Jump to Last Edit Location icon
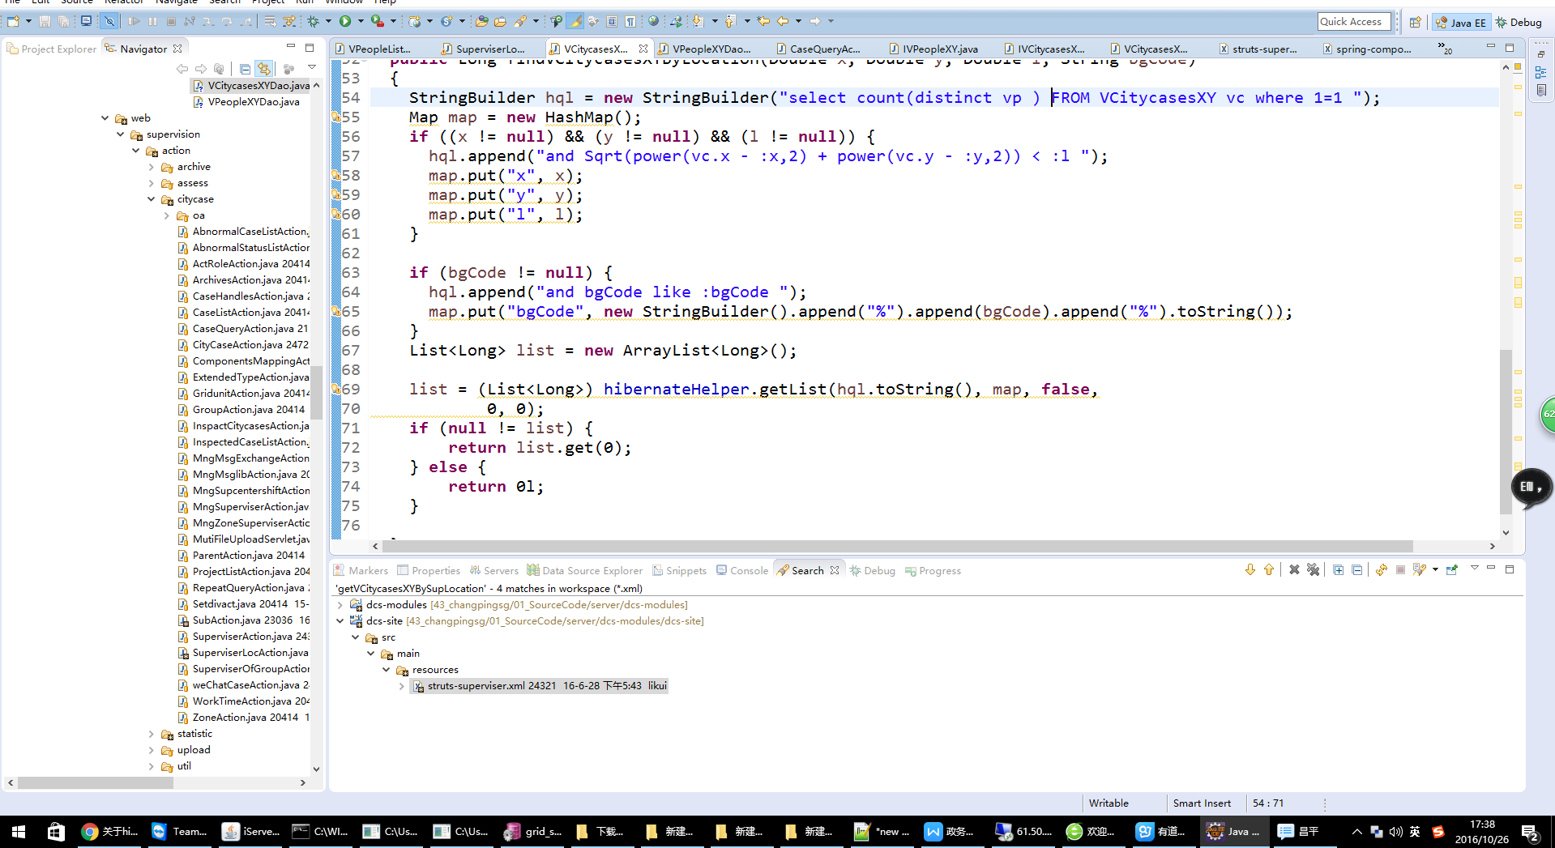This screenshot has height=848, width=1555. point(763,21)
